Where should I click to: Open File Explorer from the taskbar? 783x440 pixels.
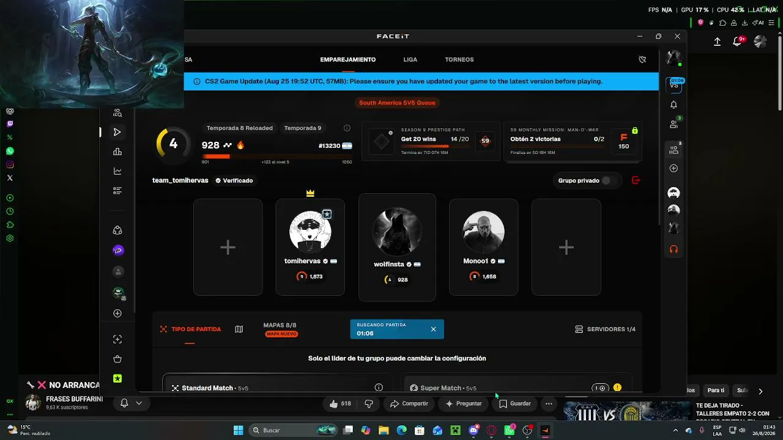click(384, 430)
